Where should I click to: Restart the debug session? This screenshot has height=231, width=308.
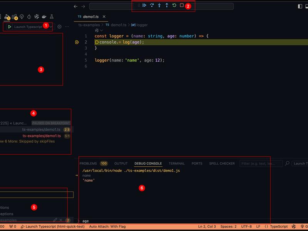pyautogui.click(x=174, y=5)
